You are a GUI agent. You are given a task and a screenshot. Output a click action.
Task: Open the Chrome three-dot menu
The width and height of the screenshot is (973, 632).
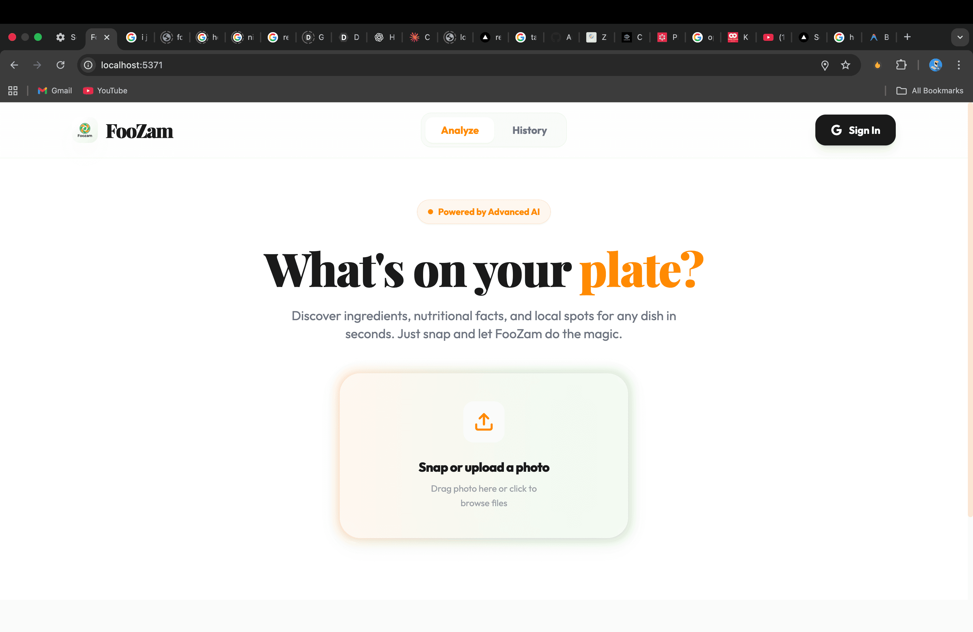pyautogui.click(x=959, y=65)
